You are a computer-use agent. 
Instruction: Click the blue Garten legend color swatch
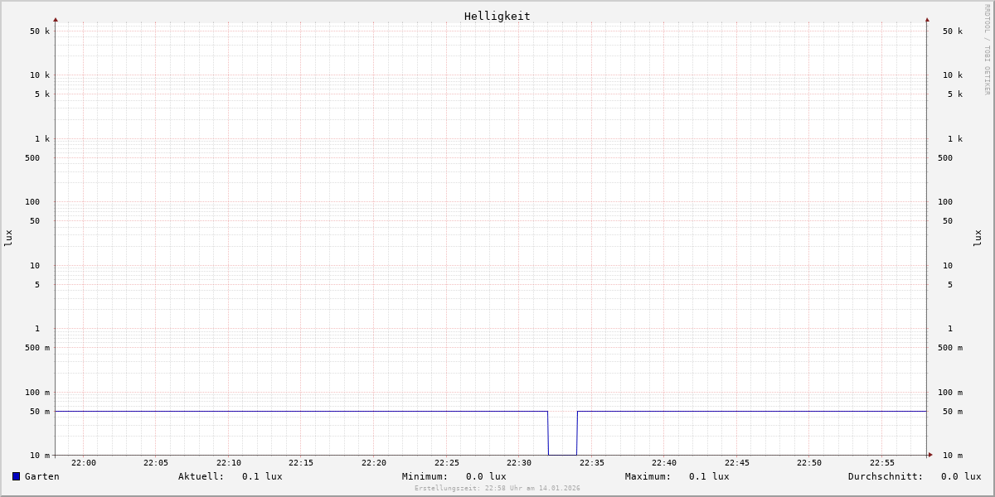tap(16, 476)
